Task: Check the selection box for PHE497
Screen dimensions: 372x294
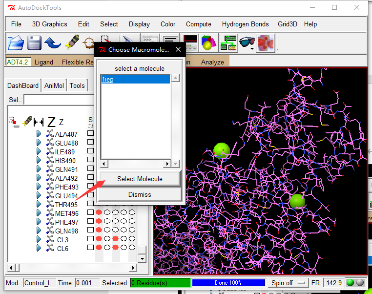Action: 90,221
